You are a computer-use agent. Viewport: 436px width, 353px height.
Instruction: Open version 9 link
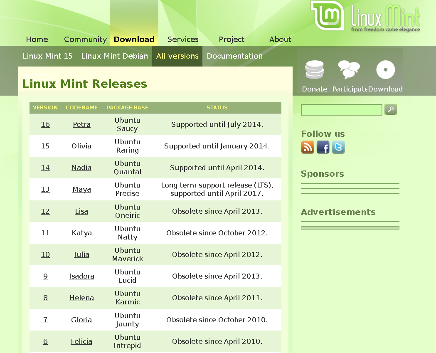[x=45, y=276]
